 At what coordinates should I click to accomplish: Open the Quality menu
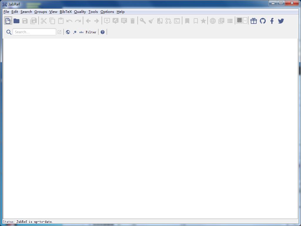pos(80,12)
